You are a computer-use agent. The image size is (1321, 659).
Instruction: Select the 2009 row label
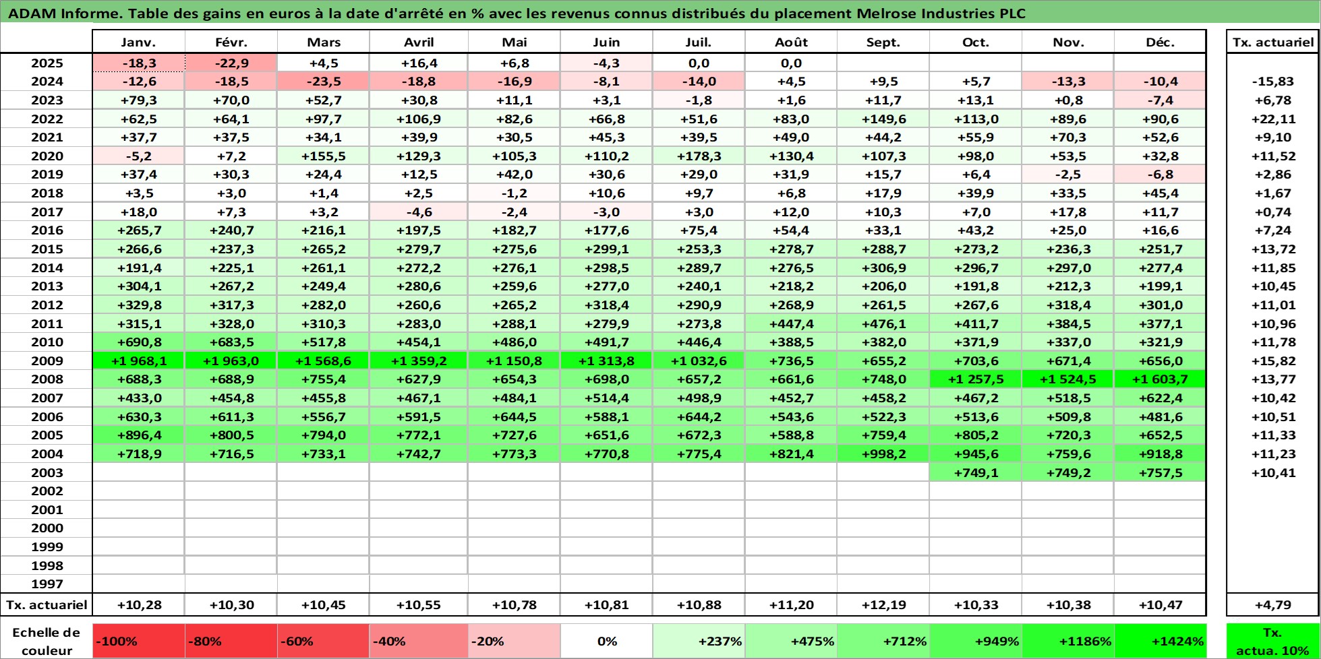[x=47, y=361]
